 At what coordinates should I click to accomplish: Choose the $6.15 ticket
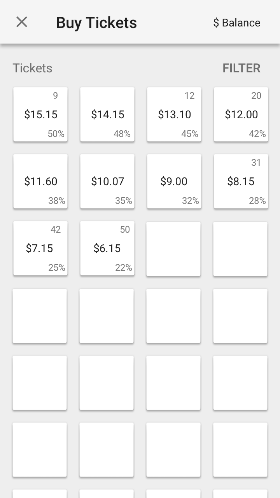107,248
